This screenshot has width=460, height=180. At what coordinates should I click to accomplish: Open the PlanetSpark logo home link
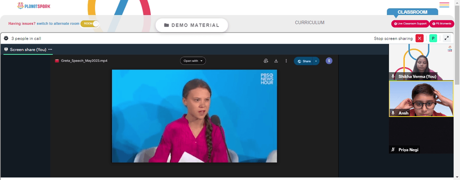[x=34, y=6]
